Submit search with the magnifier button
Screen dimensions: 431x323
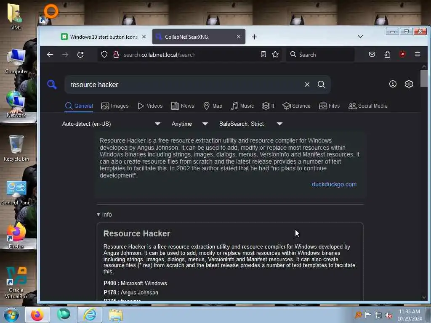point(321,85)
